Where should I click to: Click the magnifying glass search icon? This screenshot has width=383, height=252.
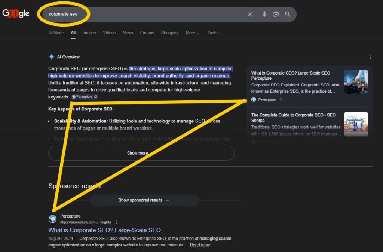[288, 14]
